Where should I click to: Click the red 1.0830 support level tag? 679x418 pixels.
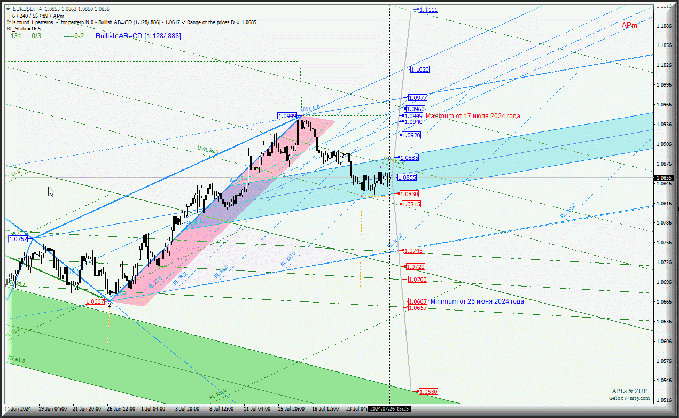(409, 194)
